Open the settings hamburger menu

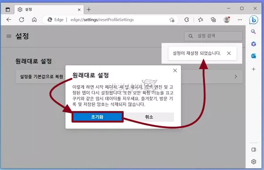(x=9, y=36)
